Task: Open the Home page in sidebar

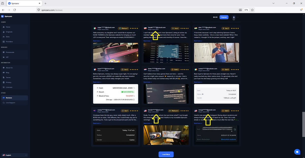Action: 8,27
